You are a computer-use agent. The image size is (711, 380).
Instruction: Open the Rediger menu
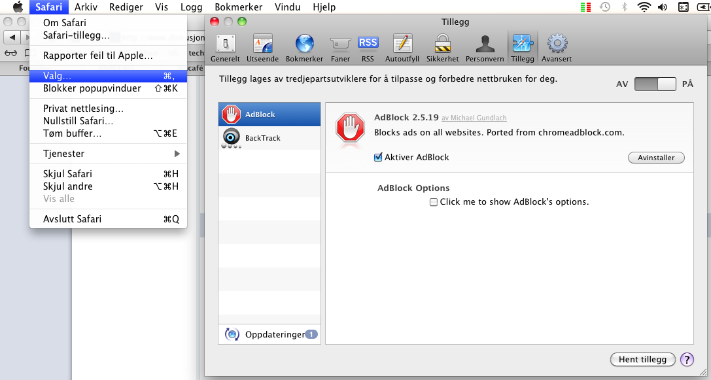click(x=126, y=7)
